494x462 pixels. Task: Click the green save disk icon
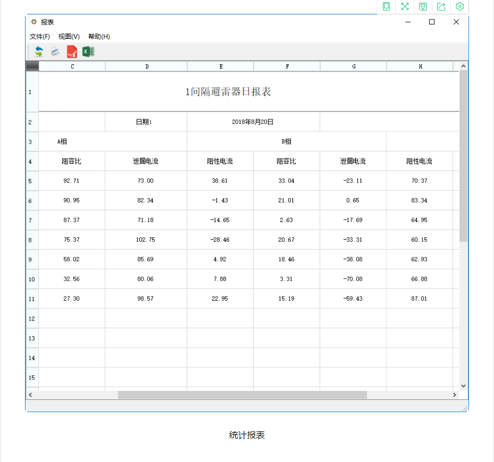coord(423,6)
